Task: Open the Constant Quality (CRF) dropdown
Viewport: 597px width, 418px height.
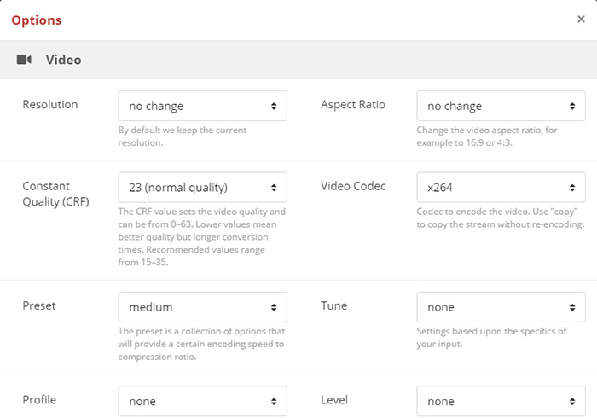Action: 203,188
